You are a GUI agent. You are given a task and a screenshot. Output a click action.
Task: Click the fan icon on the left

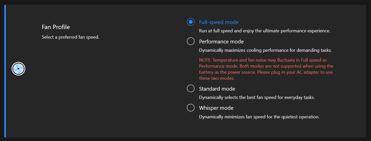18,69
